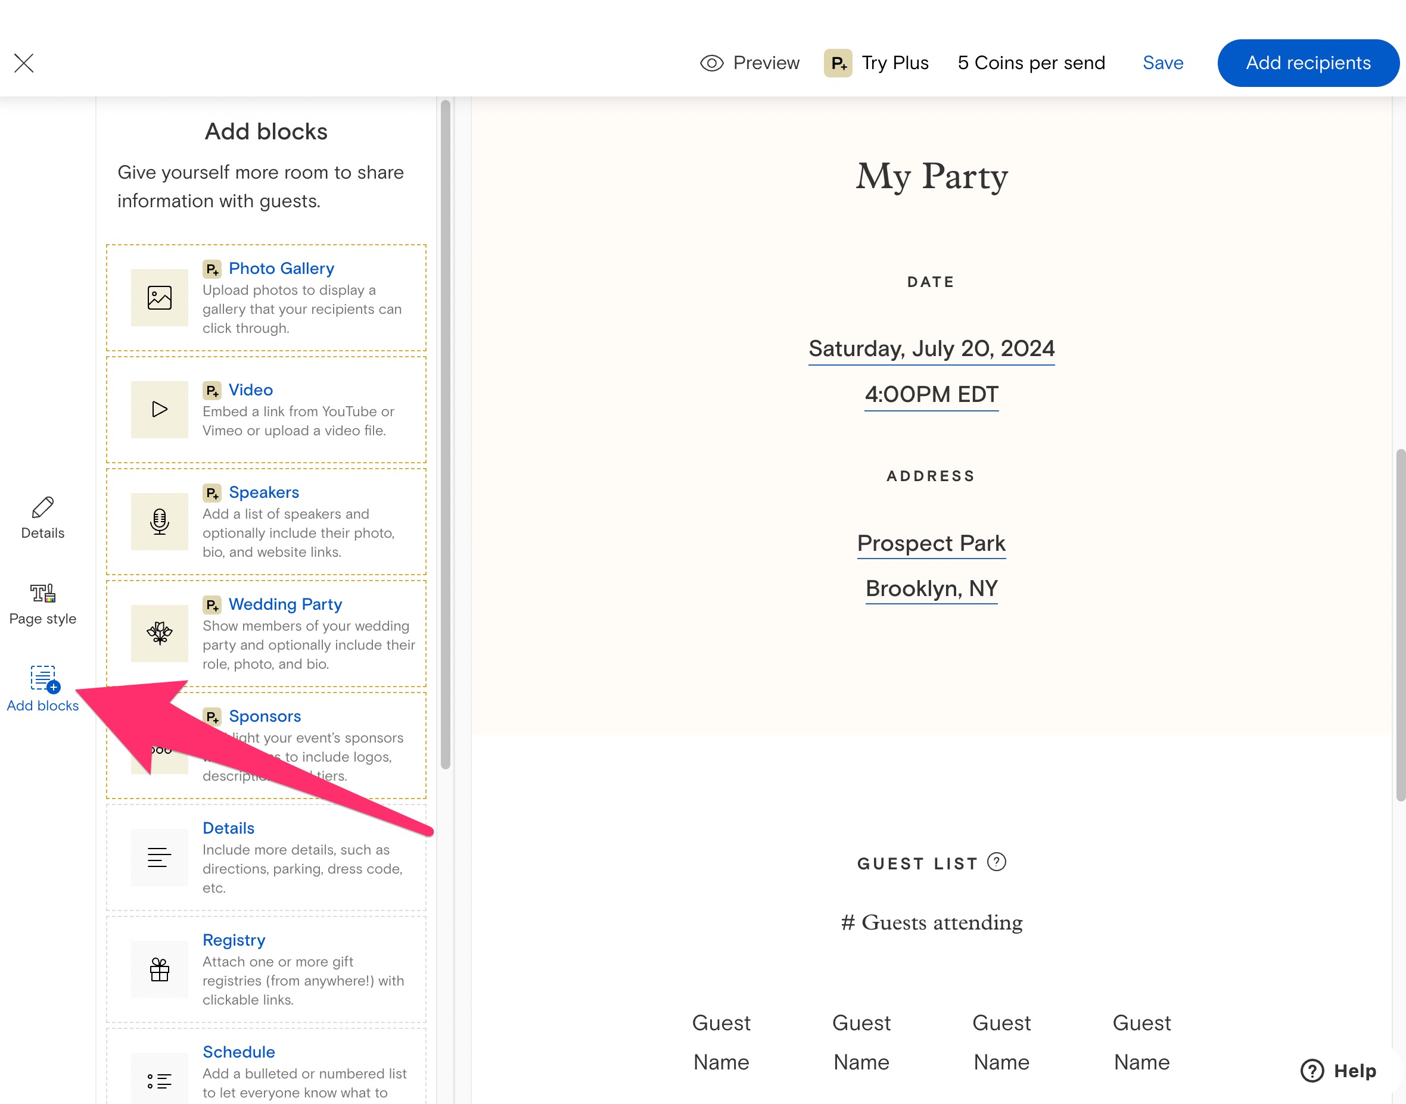Edit the Saturday, July 20, 2024 date field
1406x1104 pixels.
point(931,348)
